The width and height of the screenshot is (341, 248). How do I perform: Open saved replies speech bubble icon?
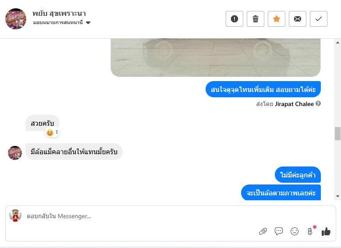(x=279, y=231)
